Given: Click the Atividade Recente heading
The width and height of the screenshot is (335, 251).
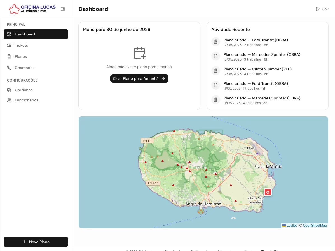Looking at the screenshot, I should (x=231, y=30).
